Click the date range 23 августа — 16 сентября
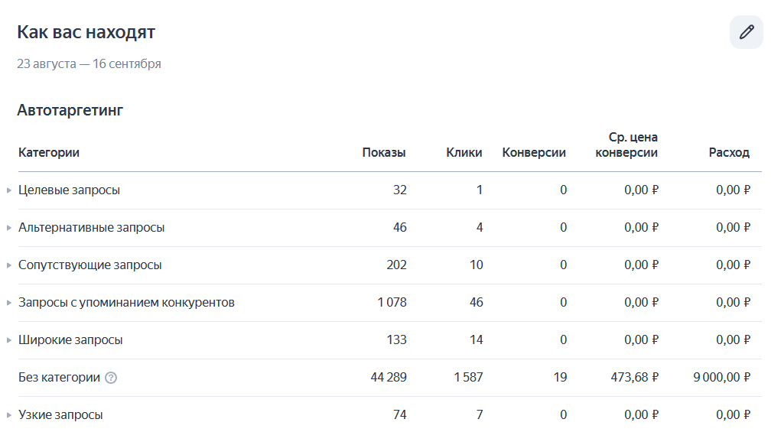Image resolution: width=781 pixels, height=445 pixels. point(89,64)
